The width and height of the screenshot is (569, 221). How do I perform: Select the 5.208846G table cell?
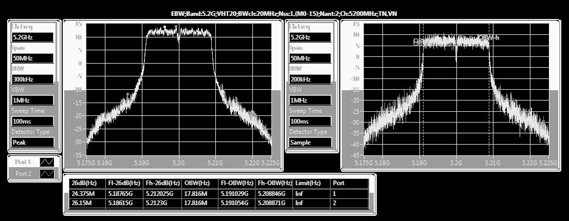coord(274,194)
